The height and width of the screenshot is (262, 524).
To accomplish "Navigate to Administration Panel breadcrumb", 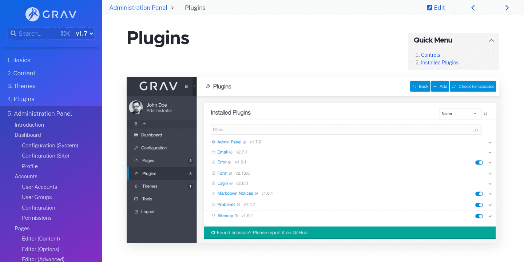I will 139,7.
